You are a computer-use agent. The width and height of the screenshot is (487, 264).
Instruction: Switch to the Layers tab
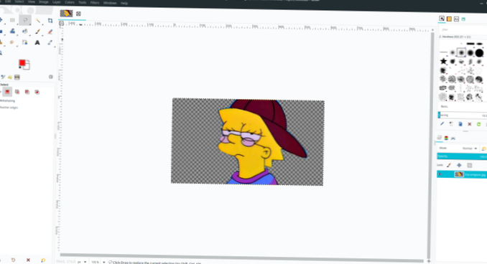[x=440, y=138]
